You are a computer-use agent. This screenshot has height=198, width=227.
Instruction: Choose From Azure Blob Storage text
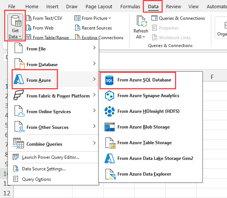(x=144, y=127)
